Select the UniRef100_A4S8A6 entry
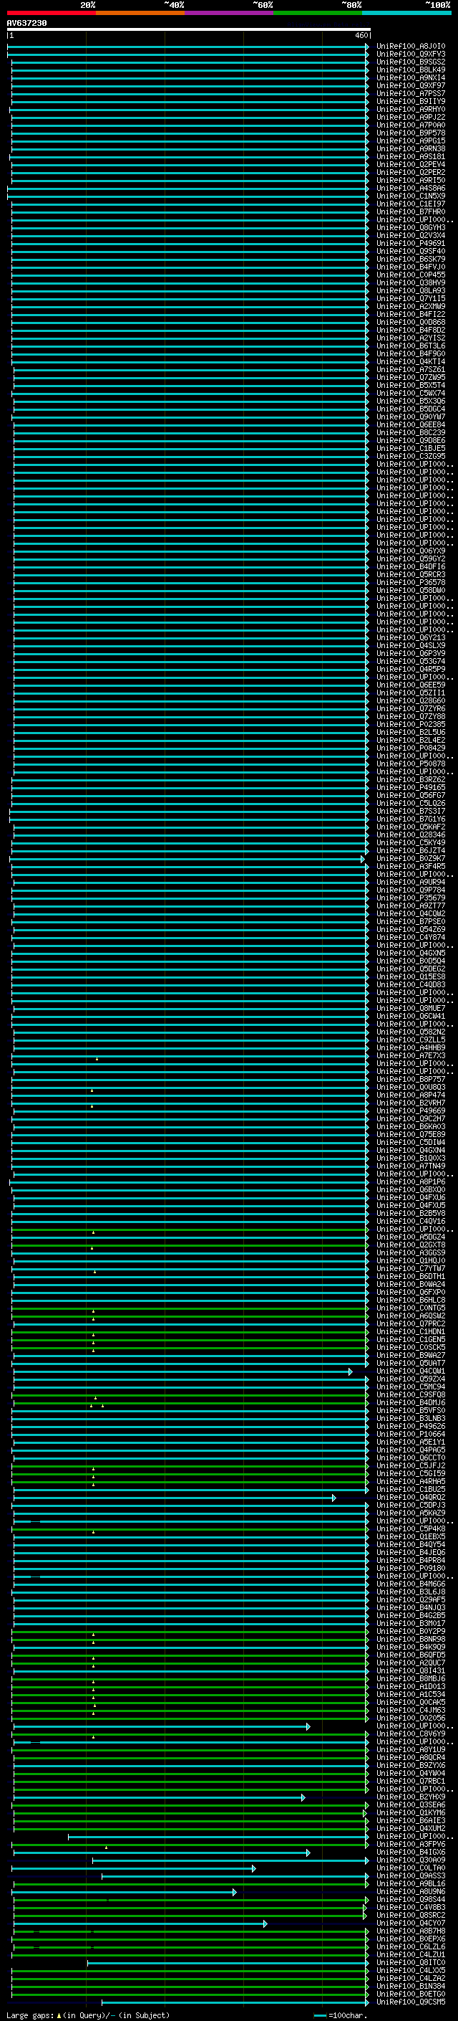The image size is (458, 2021). click(x=411, y=189)
